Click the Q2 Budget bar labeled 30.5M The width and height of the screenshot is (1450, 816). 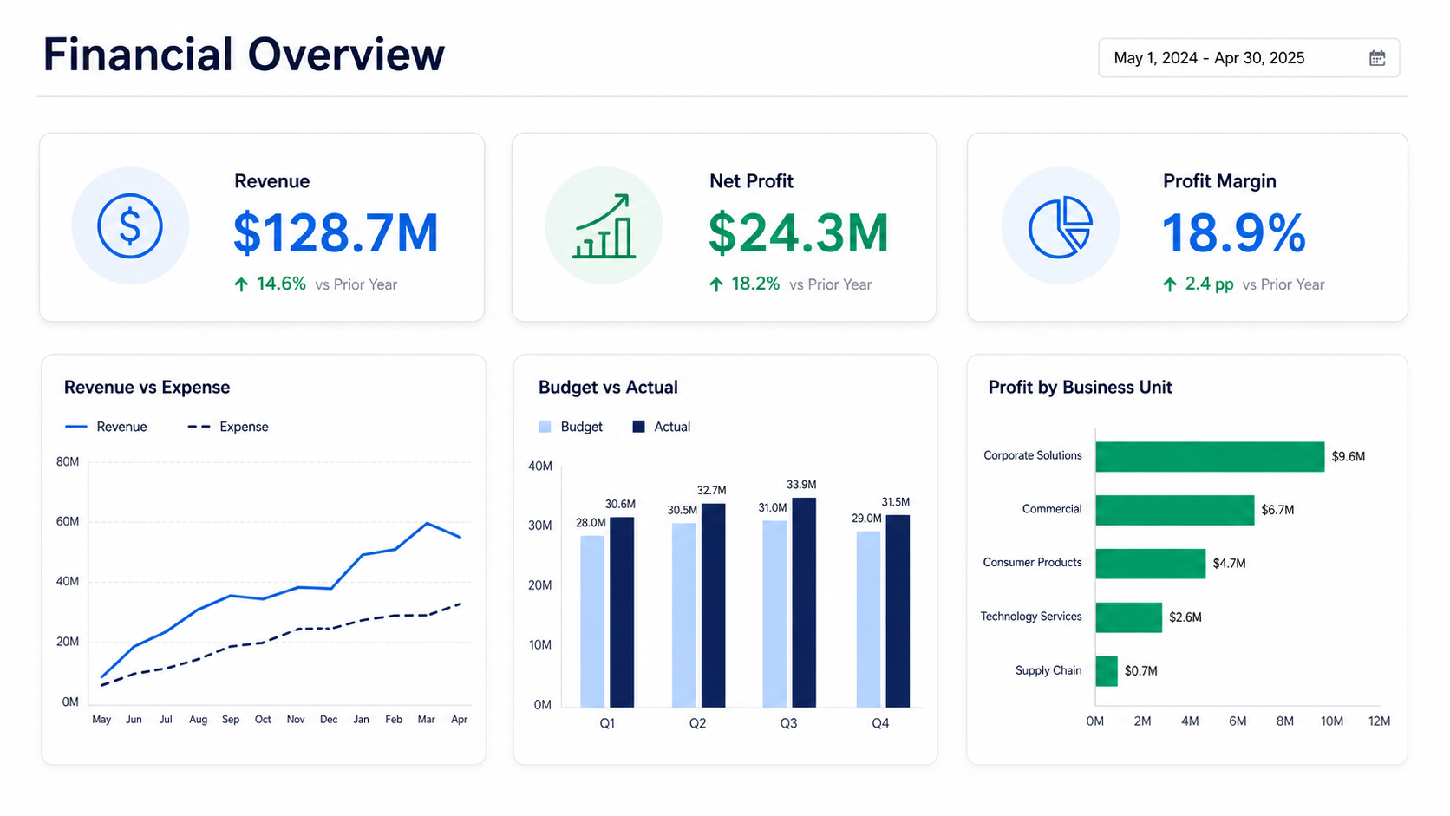684,615
